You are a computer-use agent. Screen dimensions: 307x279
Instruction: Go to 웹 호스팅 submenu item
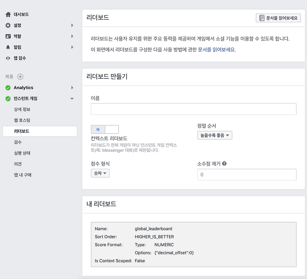coord(22,120)
